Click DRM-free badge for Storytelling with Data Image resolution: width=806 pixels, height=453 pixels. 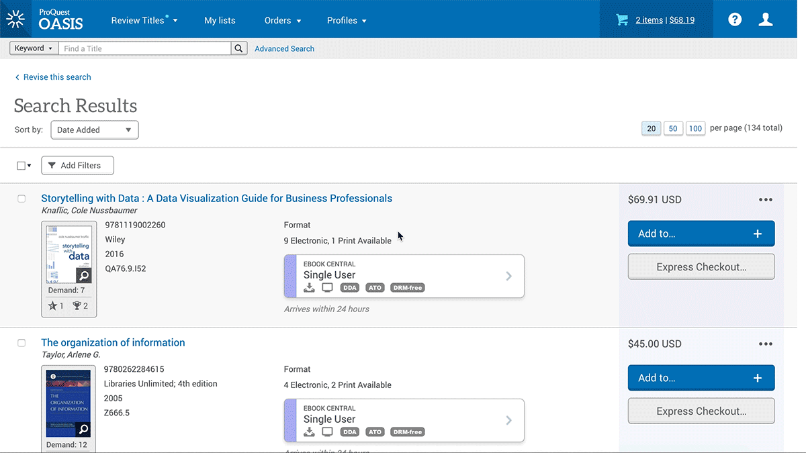click(x=408, y=288)
